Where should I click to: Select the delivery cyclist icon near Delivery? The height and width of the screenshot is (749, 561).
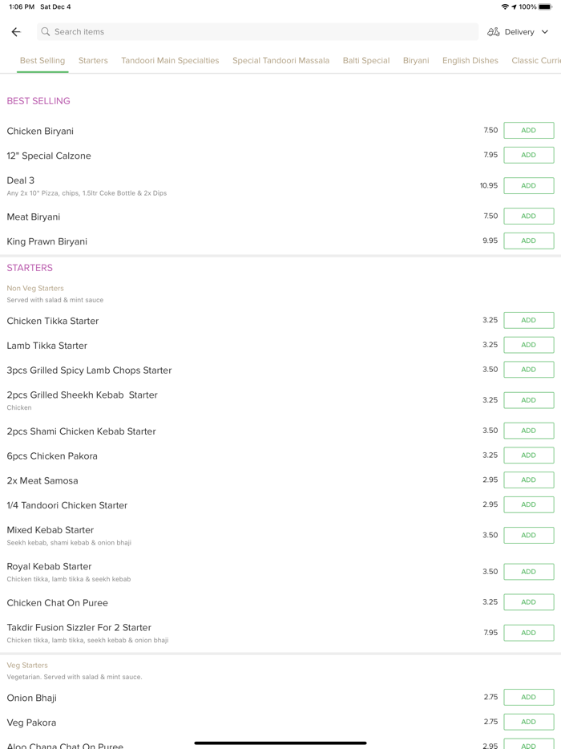click(x=494, y=31)
